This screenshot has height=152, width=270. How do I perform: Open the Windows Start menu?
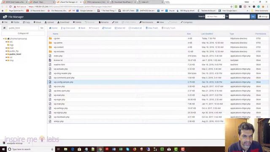[3, 149]
